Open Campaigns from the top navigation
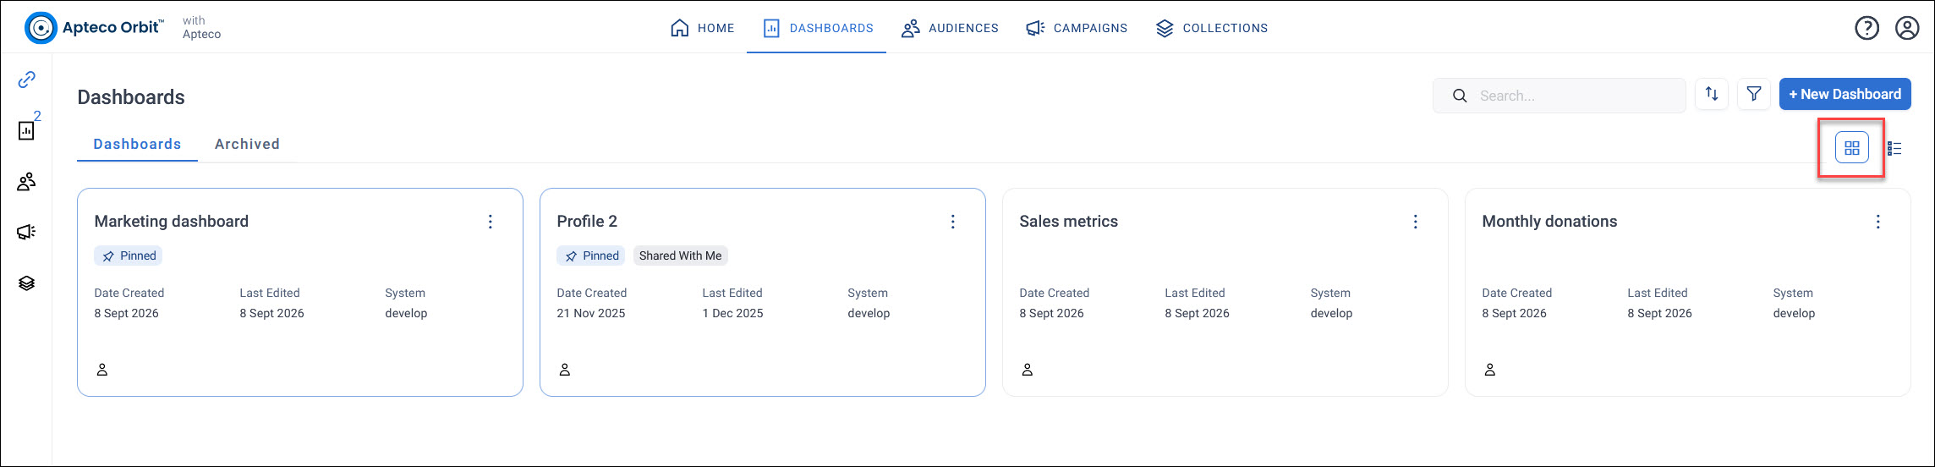This screenshot has height=467, width=1935. (1077, 28)
